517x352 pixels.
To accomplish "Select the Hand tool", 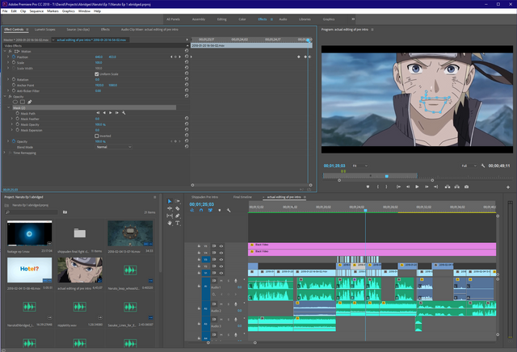I will pos(170,223).
